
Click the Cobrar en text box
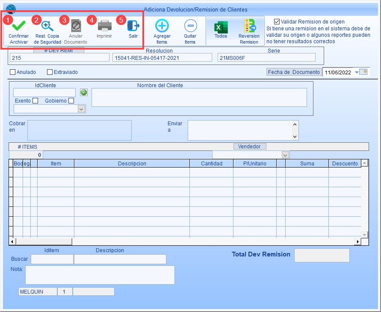click(x=80, y=130)
